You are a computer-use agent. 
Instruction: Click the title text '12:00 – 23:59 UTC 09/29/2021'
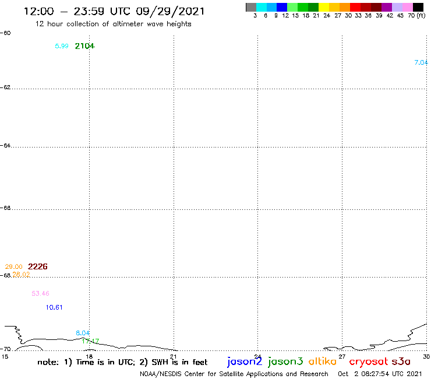(x=114, y=12)
